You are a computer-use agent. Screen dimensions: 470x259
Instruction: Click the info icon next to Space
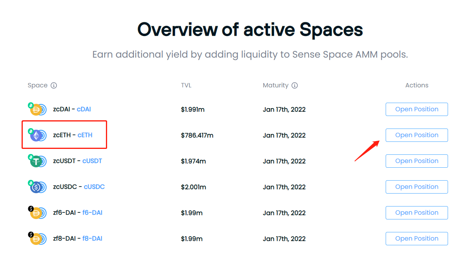pos(54,85)
